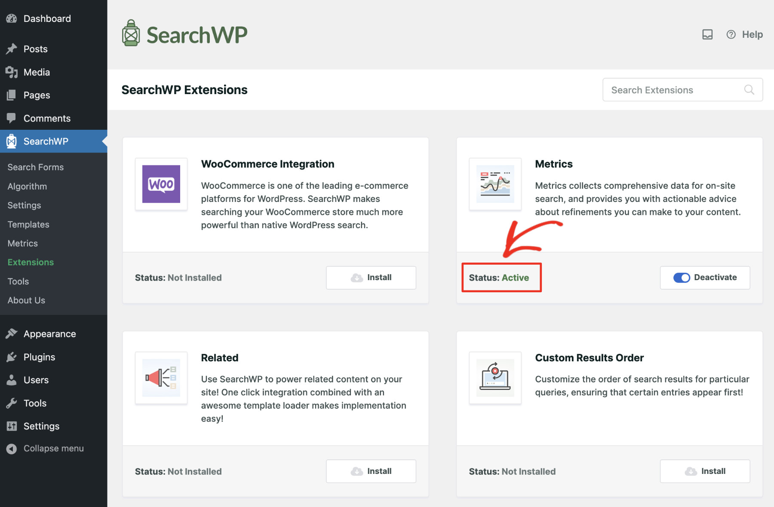Viewport: 774px width, 507px height.
Task: Click Custom Results Order status text
Action: 513,471
